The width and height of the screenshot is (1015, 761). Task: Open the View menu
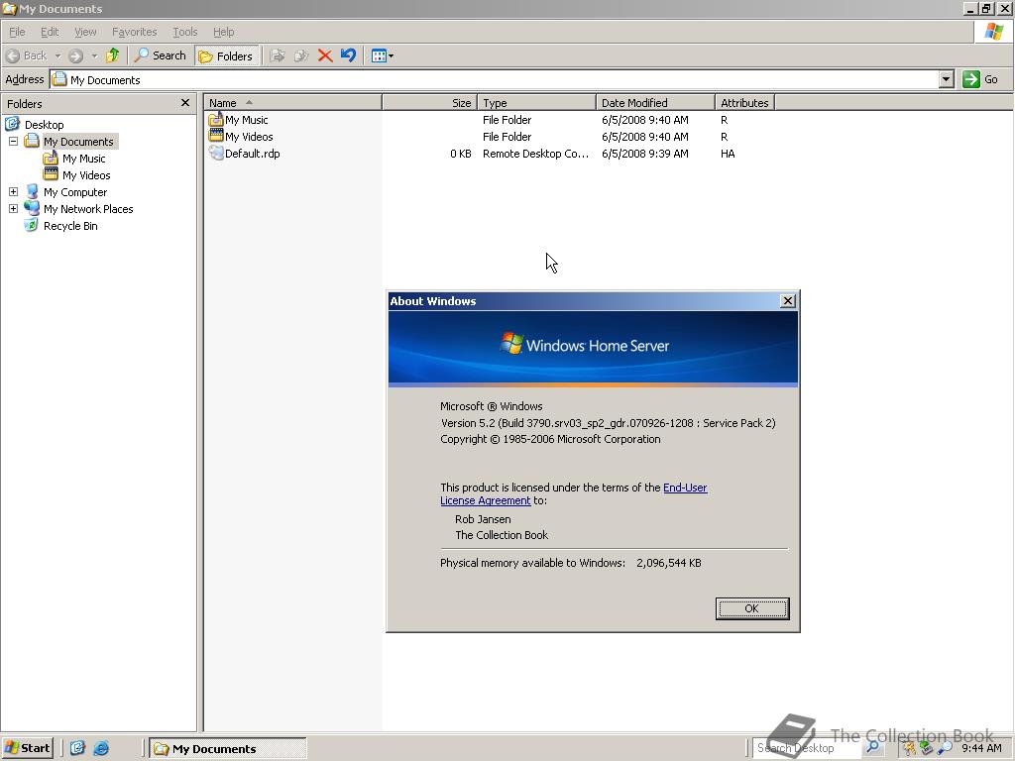[85, 32]
